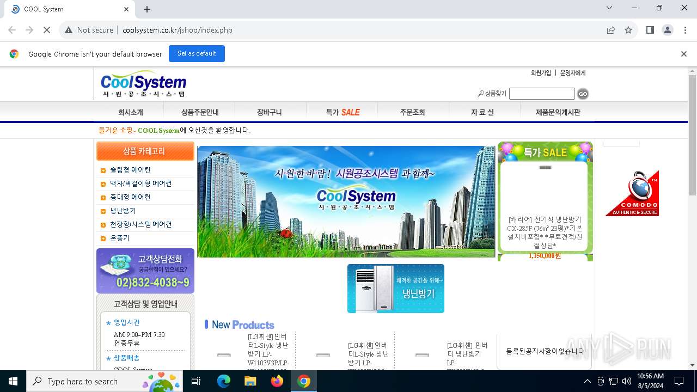This screenshot has width=697, height=392.
Task: Open the volume control icon
Action: tap(627, 381)
